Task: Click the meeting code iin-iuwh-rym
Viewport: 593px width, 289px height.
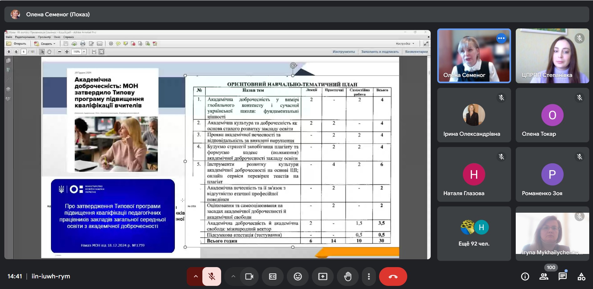Action: (51, 276)
